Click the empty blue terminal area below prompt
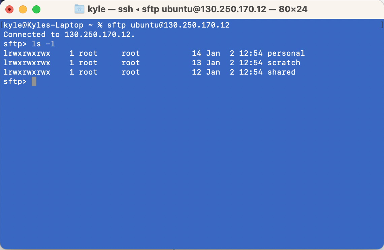This screenshot has width=384, height=250. (192, 166)
